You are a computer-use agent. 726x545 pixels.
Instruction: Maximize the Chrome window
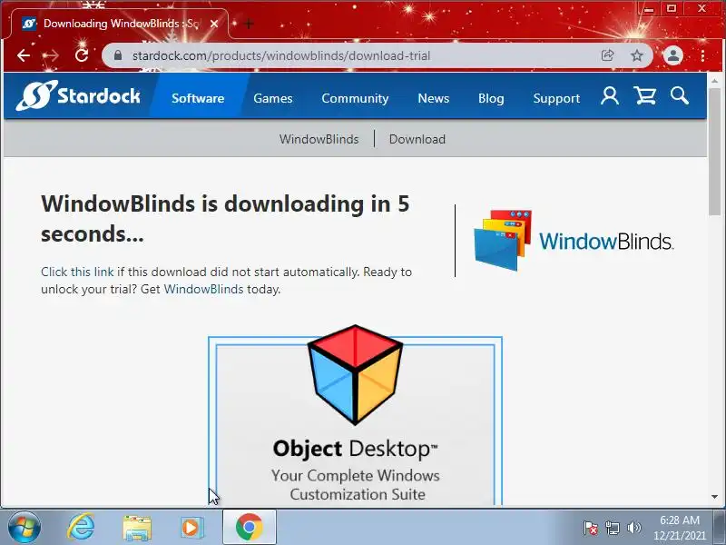click(672, 8)
